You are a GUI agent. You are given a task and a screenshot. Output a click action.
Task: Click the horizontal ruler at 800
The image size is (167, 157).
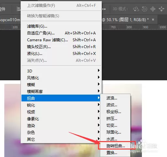click(129, 27)
